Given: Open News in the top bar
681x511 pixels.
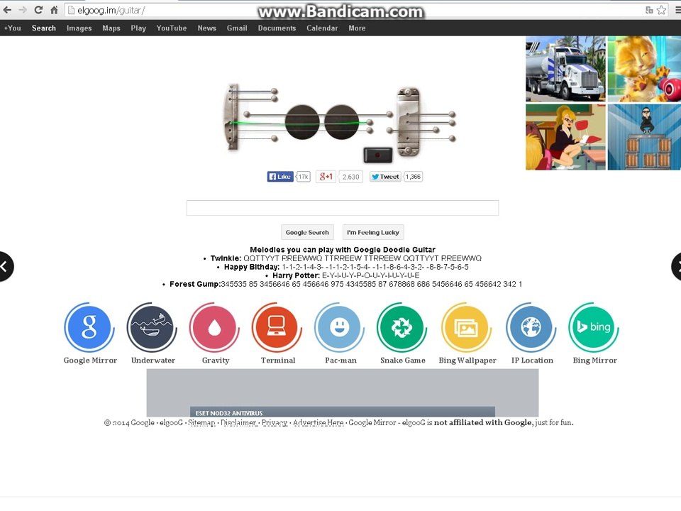Looking at the screenshot, I should [x=206, y=28].
